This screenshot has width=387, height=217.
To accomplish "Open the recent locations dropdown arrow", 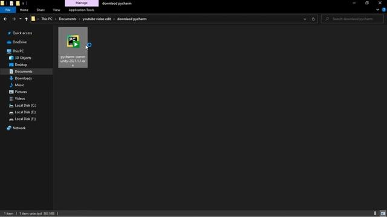I will pyautogui.click(x=20, y=19).
